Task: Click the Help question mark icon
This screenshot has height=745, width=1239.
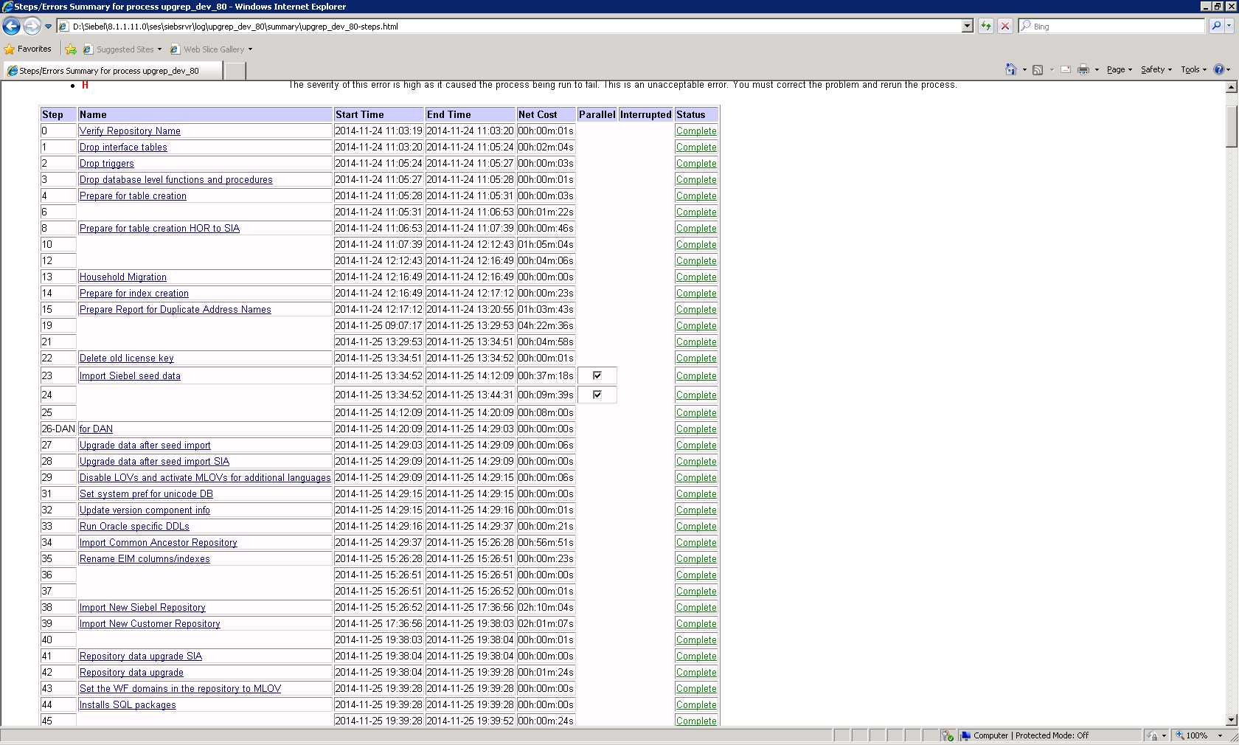Action: click(x=1219, y=69)
